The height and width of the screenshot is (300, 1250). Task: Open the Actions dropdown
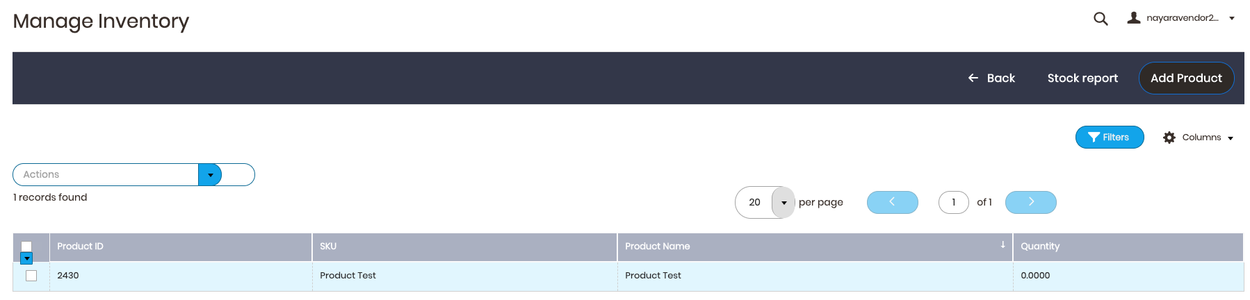click(x=210, y=175)
